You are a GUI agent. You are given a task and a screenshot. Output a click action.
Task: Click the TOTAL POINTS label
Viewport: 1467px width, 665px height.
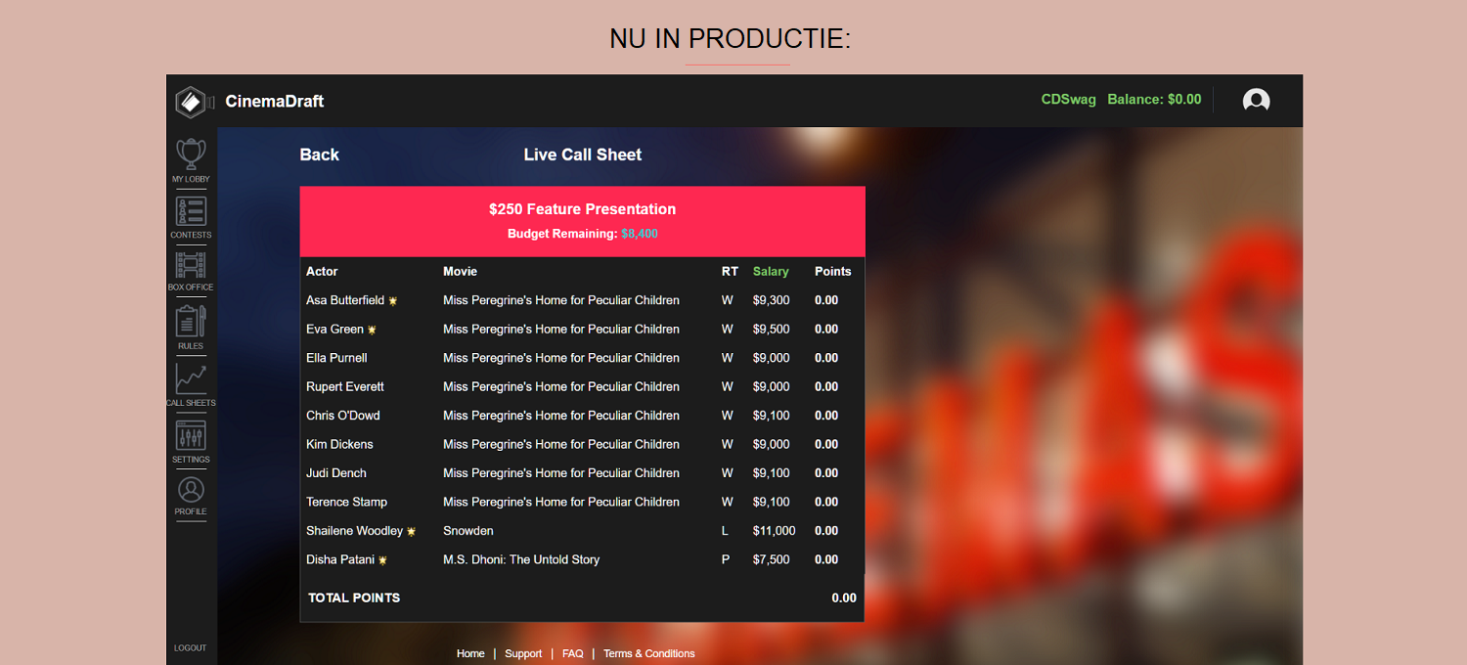[x=354, y=598]
